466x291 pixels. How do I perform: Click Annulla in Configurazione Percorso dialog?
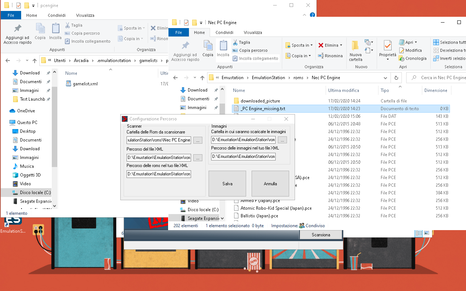(x=270, y=184)
